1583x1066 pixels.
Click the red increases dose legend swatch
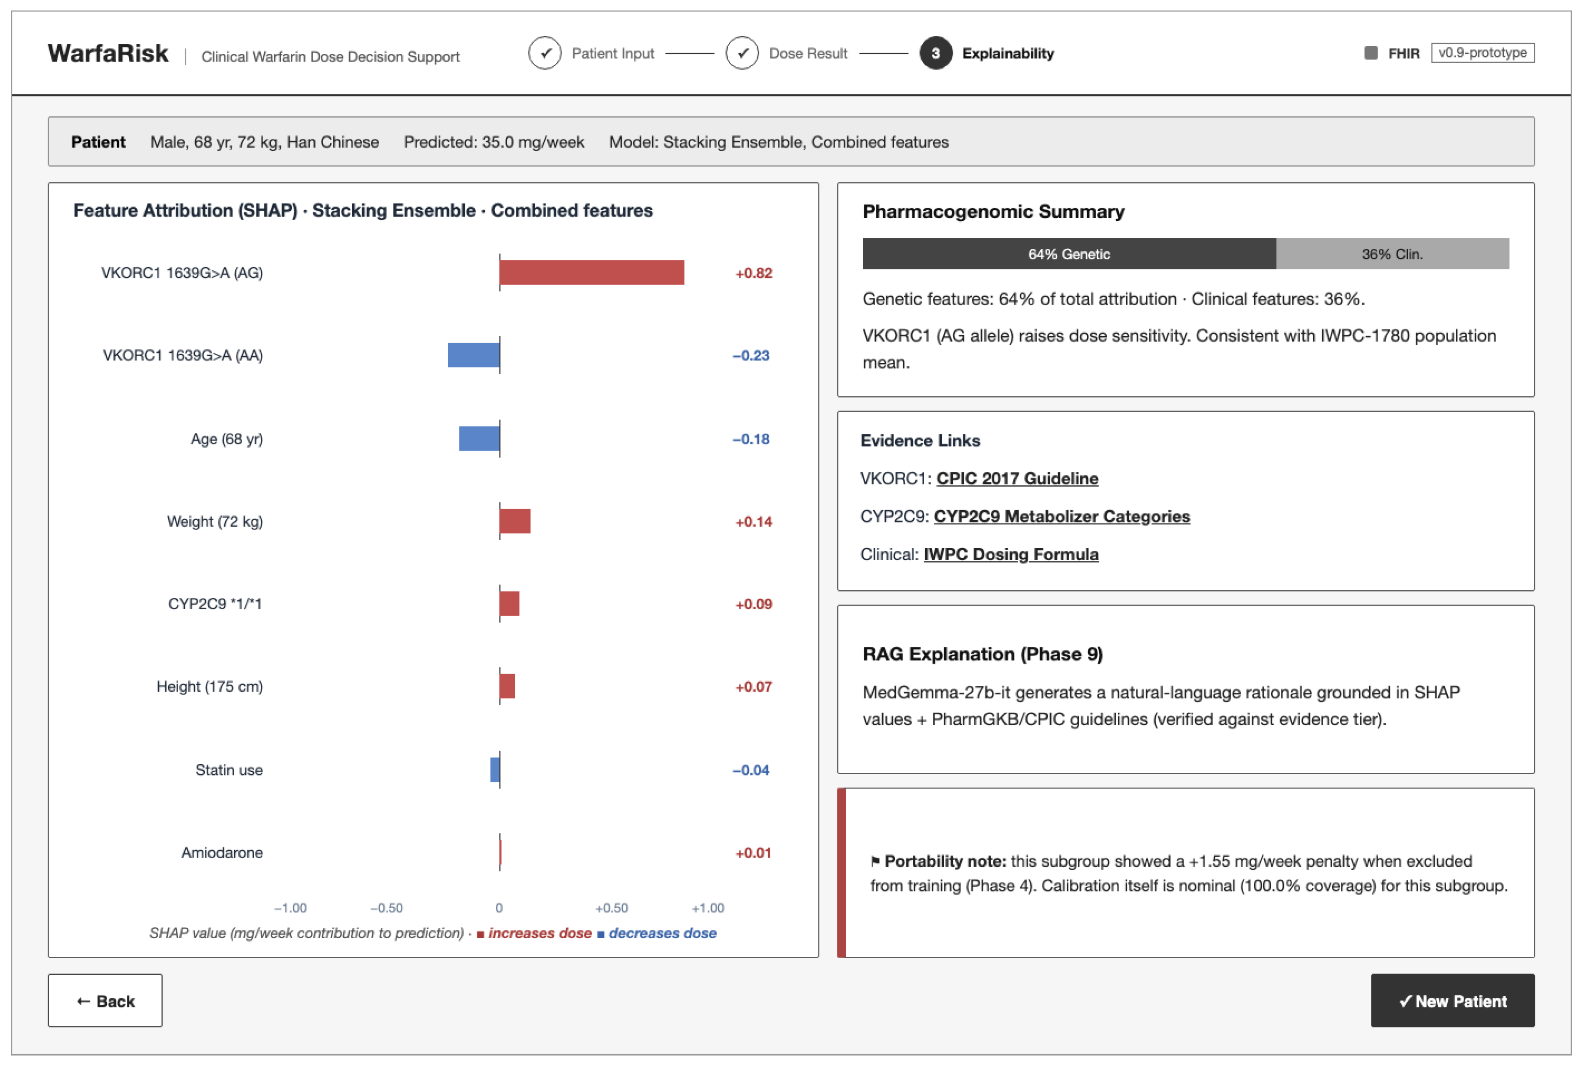[x=480, y=934]
